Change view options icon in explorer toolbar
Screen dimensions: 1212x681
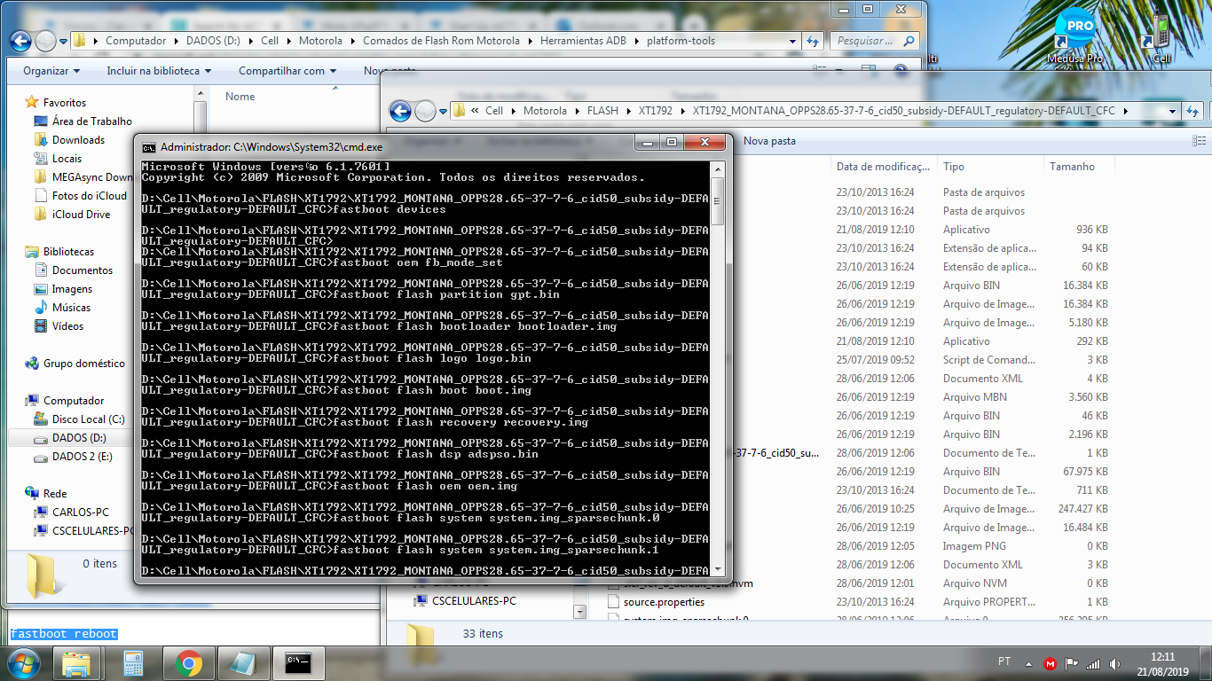(x=1200, y=141)
